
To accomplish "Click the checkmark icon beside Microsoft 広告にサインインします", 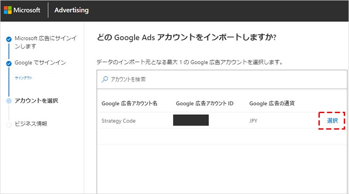I will point(9,40).
